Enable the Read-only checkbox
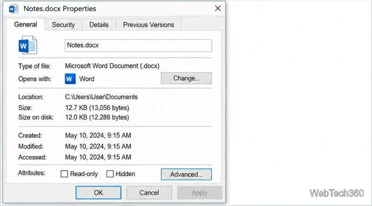 (x=64, y=174)
